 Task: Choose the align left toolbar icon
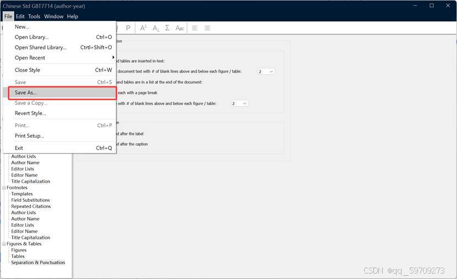point(195,28)
